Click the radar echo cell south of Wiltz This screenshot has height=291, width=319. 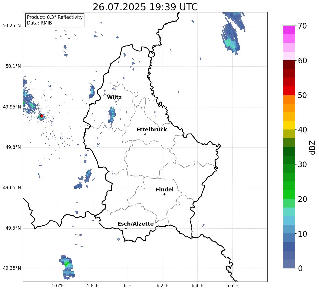tap(112, 115)
